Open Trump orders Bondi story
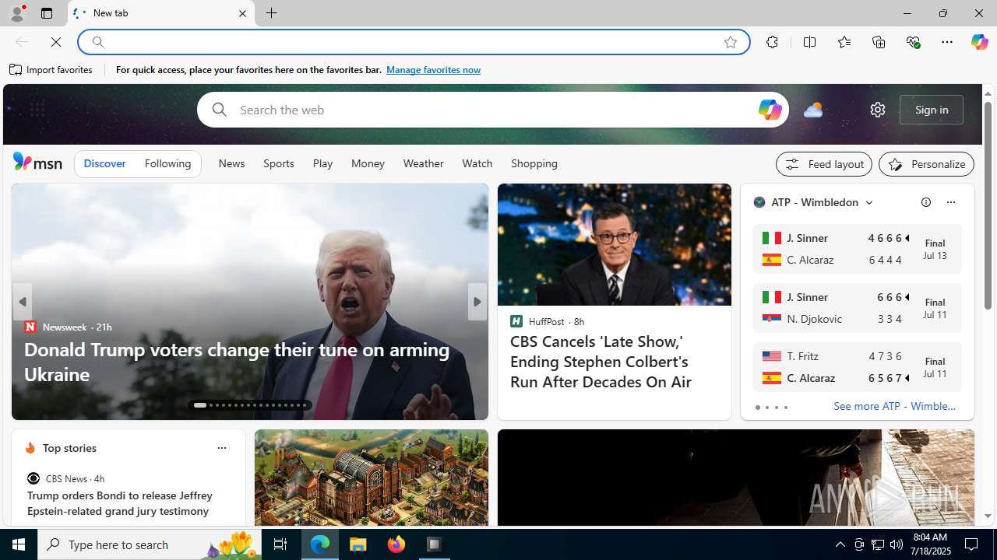Screen dimensions: 997x560 coord(119,503)
